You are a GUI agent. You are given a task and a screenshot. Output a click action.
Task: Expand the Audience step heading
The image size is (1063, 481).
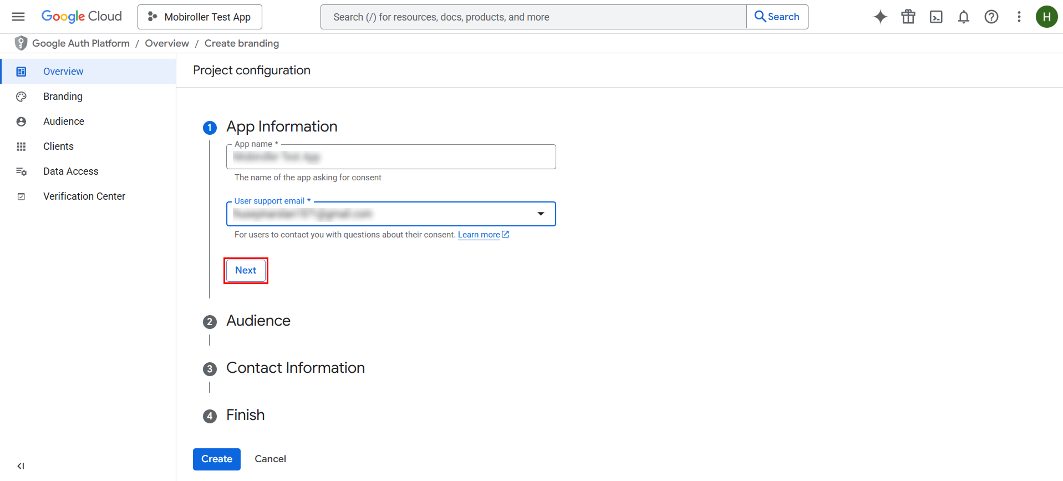pyautogui.click(x=258, y=321)
